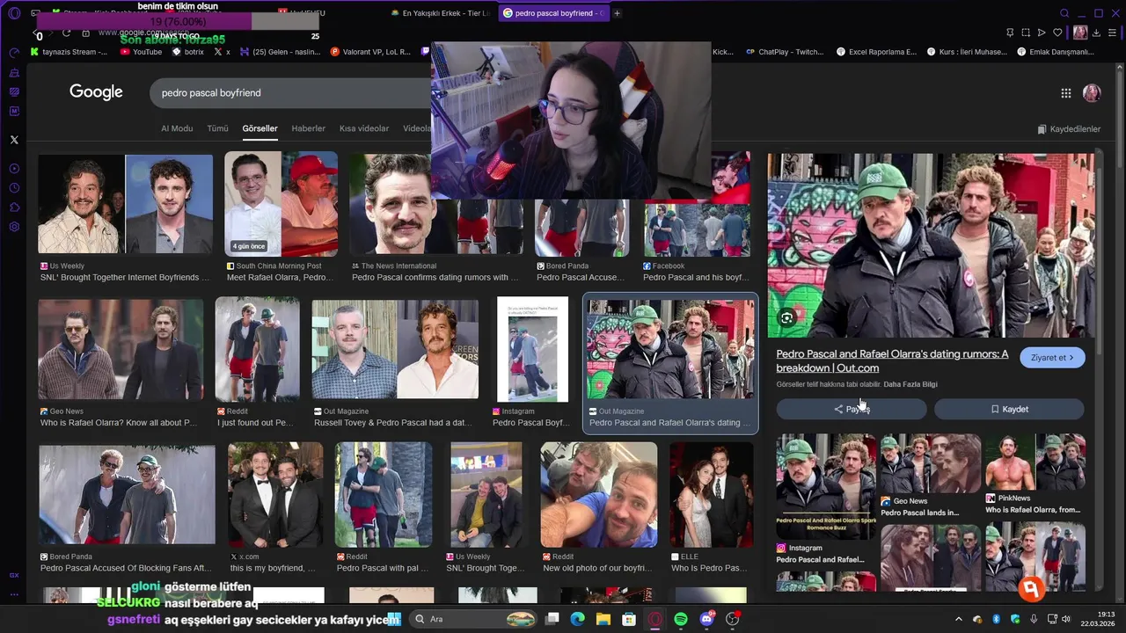The height and width of the screenshot is (633, 1126).
Task: Click the Windows taskbar Ara search box
Action: point(472,619)
